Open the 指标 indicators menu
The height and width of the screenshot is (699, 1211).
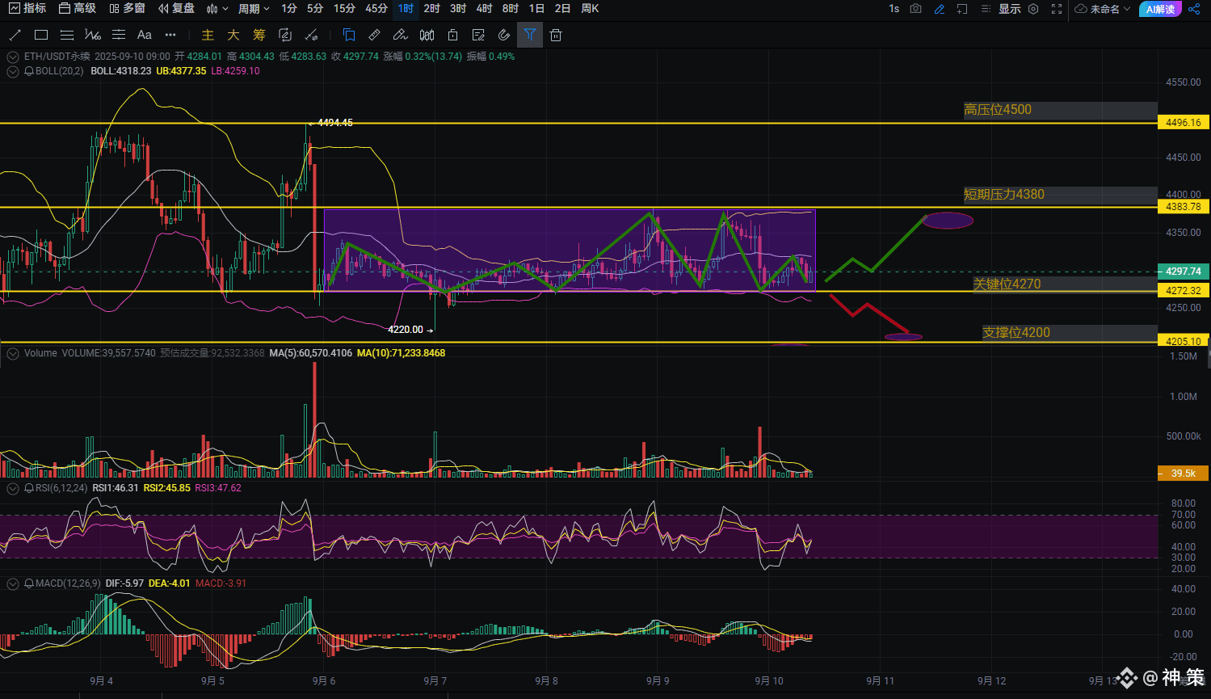tap(27, 9)
